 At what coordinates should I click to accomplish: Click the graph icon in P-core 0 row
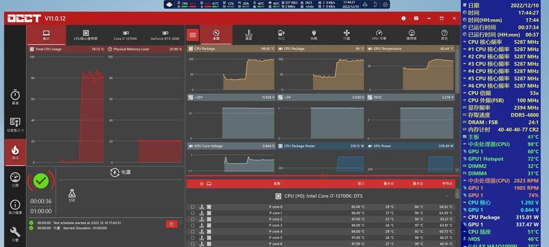[201, 207]
